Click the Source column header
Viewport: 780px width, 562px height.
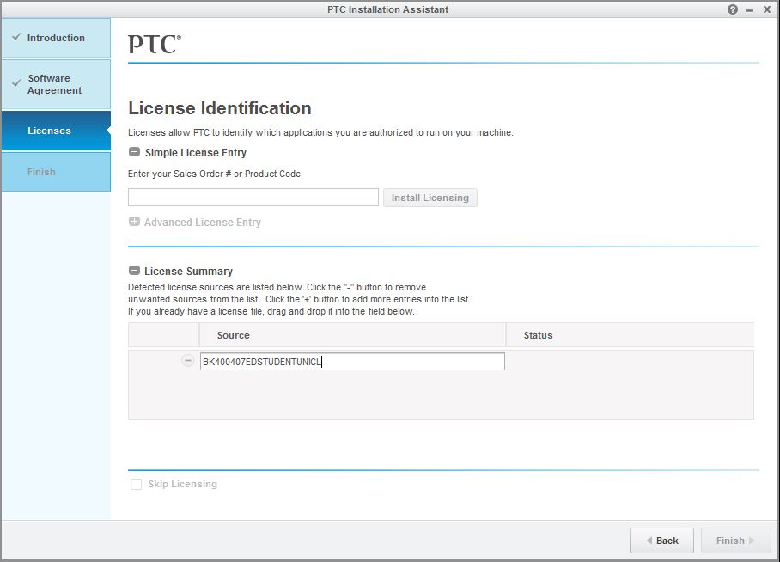tap(352, 335)
